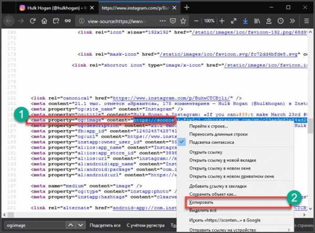The image size is (315, 233).
Task: Zoom out with the minus button
Action: [x=196, y=21]
